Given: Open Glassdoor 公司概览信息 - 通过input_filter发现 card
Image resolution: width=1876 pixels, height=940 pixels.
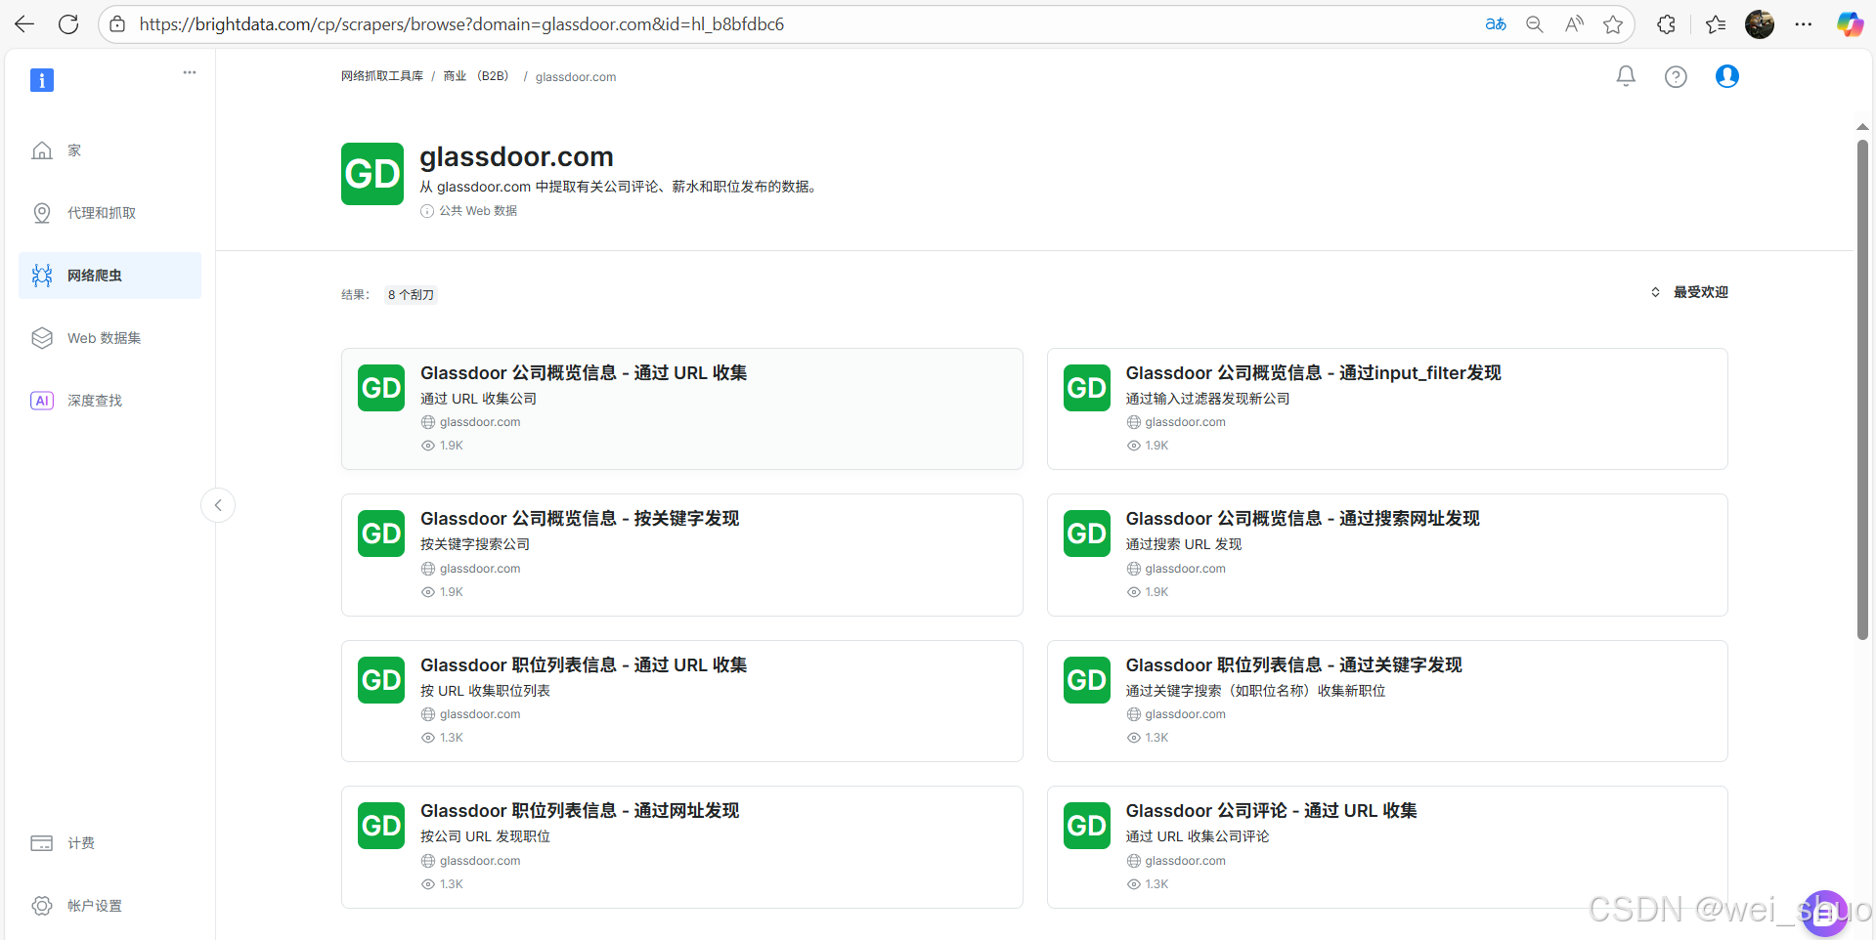Looking at the screenshot, I should point(1387,408).
